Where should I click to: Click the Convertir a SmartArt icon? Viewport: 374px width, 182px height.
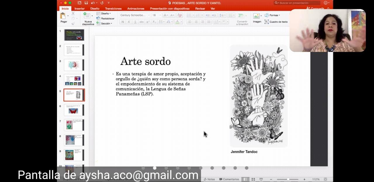241,16
